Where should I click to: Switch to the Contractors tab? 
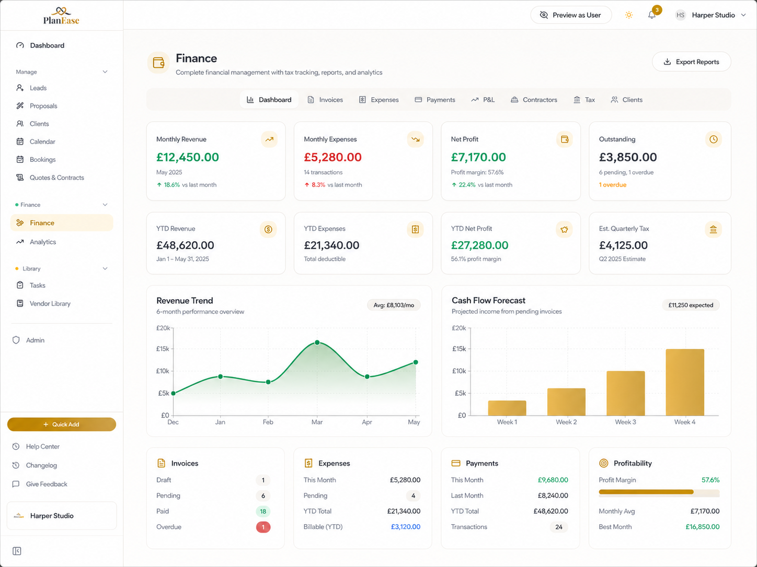pos(534,100)
